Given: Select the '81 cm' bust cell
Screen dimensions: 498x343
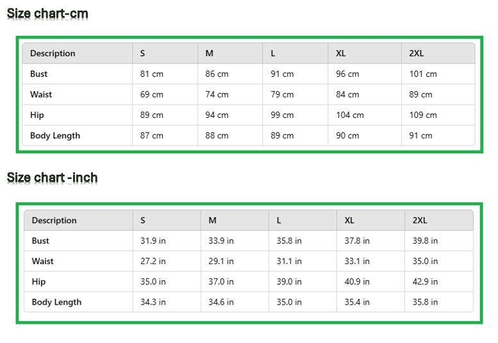Looking at the screenshot, I should pos(152,74).
